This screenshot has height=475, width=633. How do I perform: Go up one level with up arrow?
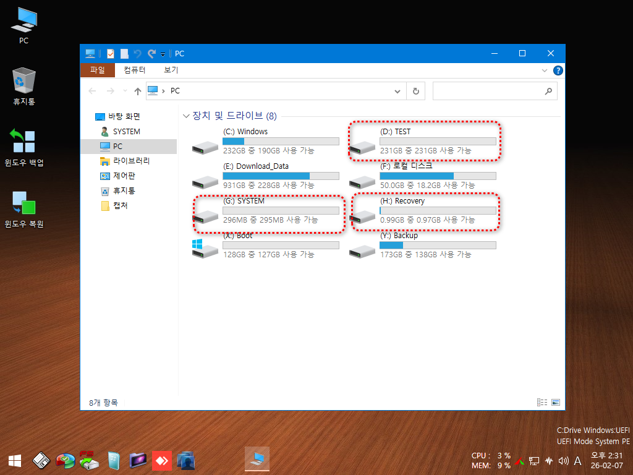[138, 92]
